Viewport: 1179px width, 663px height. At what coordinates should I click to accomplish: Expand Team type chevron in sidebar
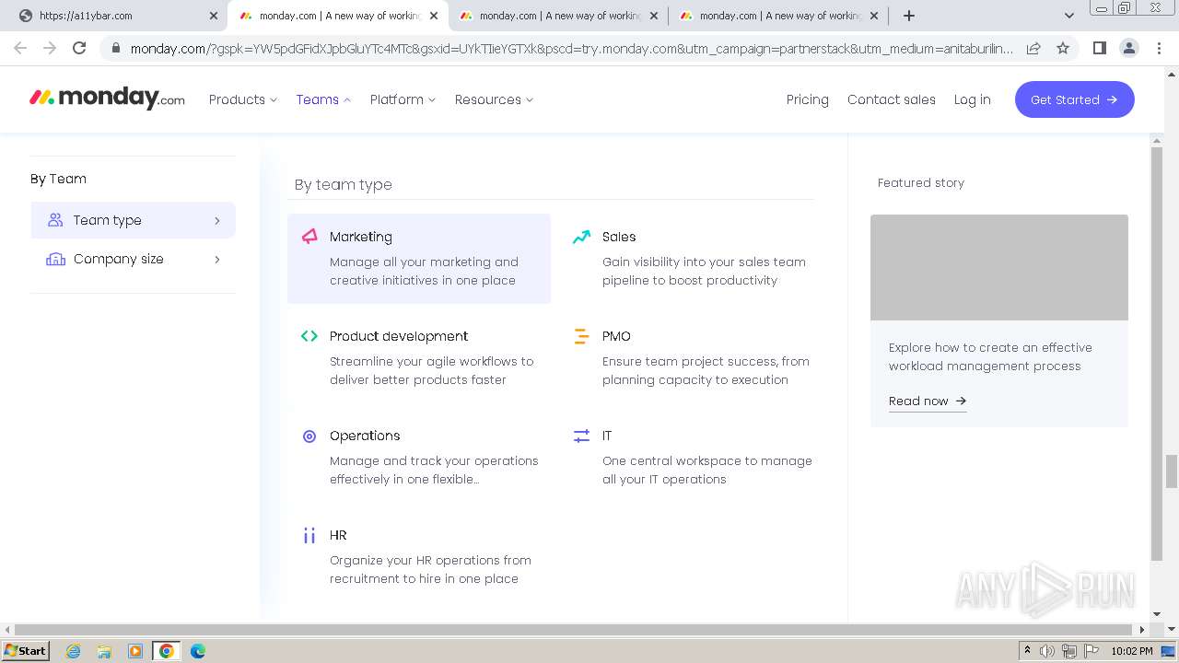(x=217, y=220)
